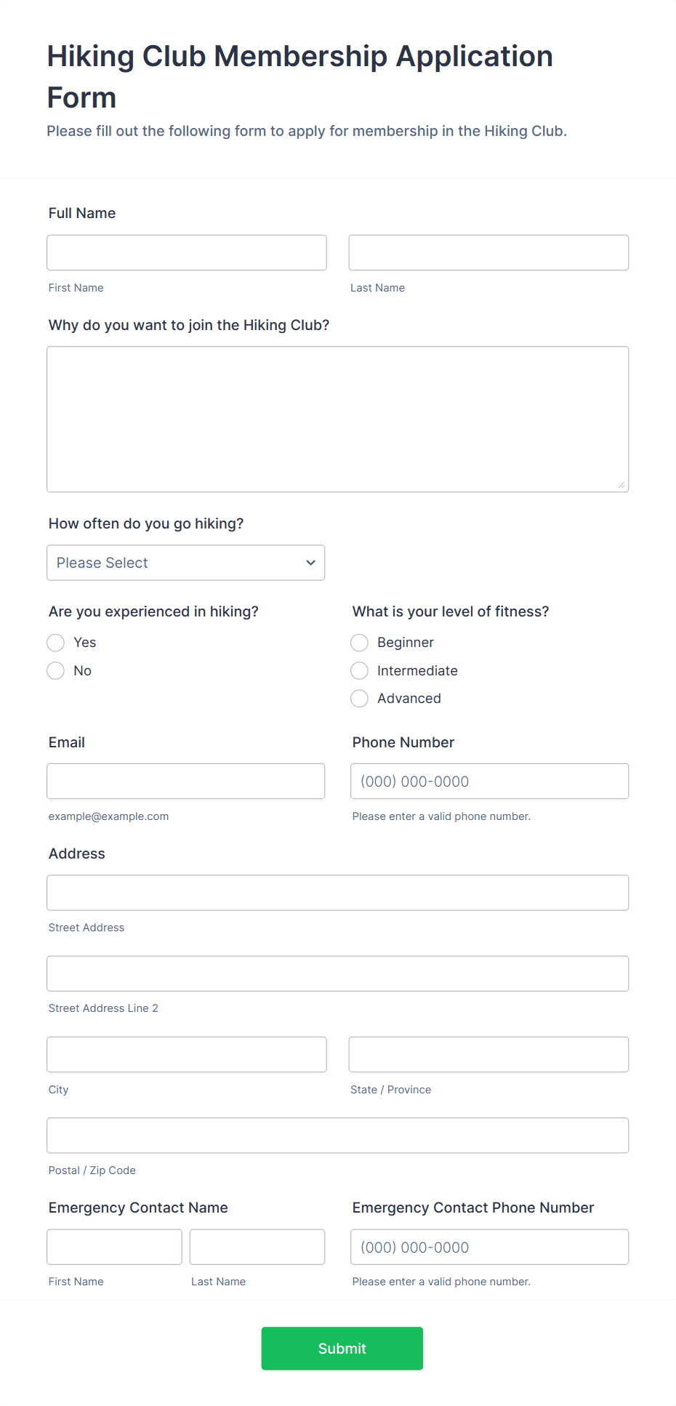Viewport: 676px width, 1406px height.
Task: Click the State / Province field
Action: pyautogui.click(x=488, y=1054)
